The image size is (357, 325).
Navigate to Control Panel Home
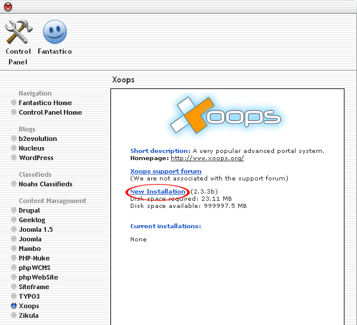point(50,112)
